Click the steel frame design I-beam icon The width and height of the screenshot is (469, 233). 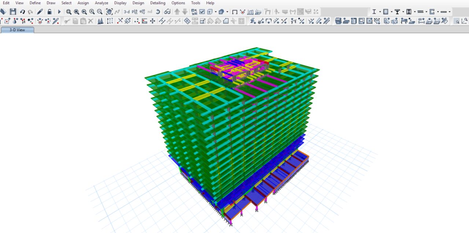click(374, 12)
